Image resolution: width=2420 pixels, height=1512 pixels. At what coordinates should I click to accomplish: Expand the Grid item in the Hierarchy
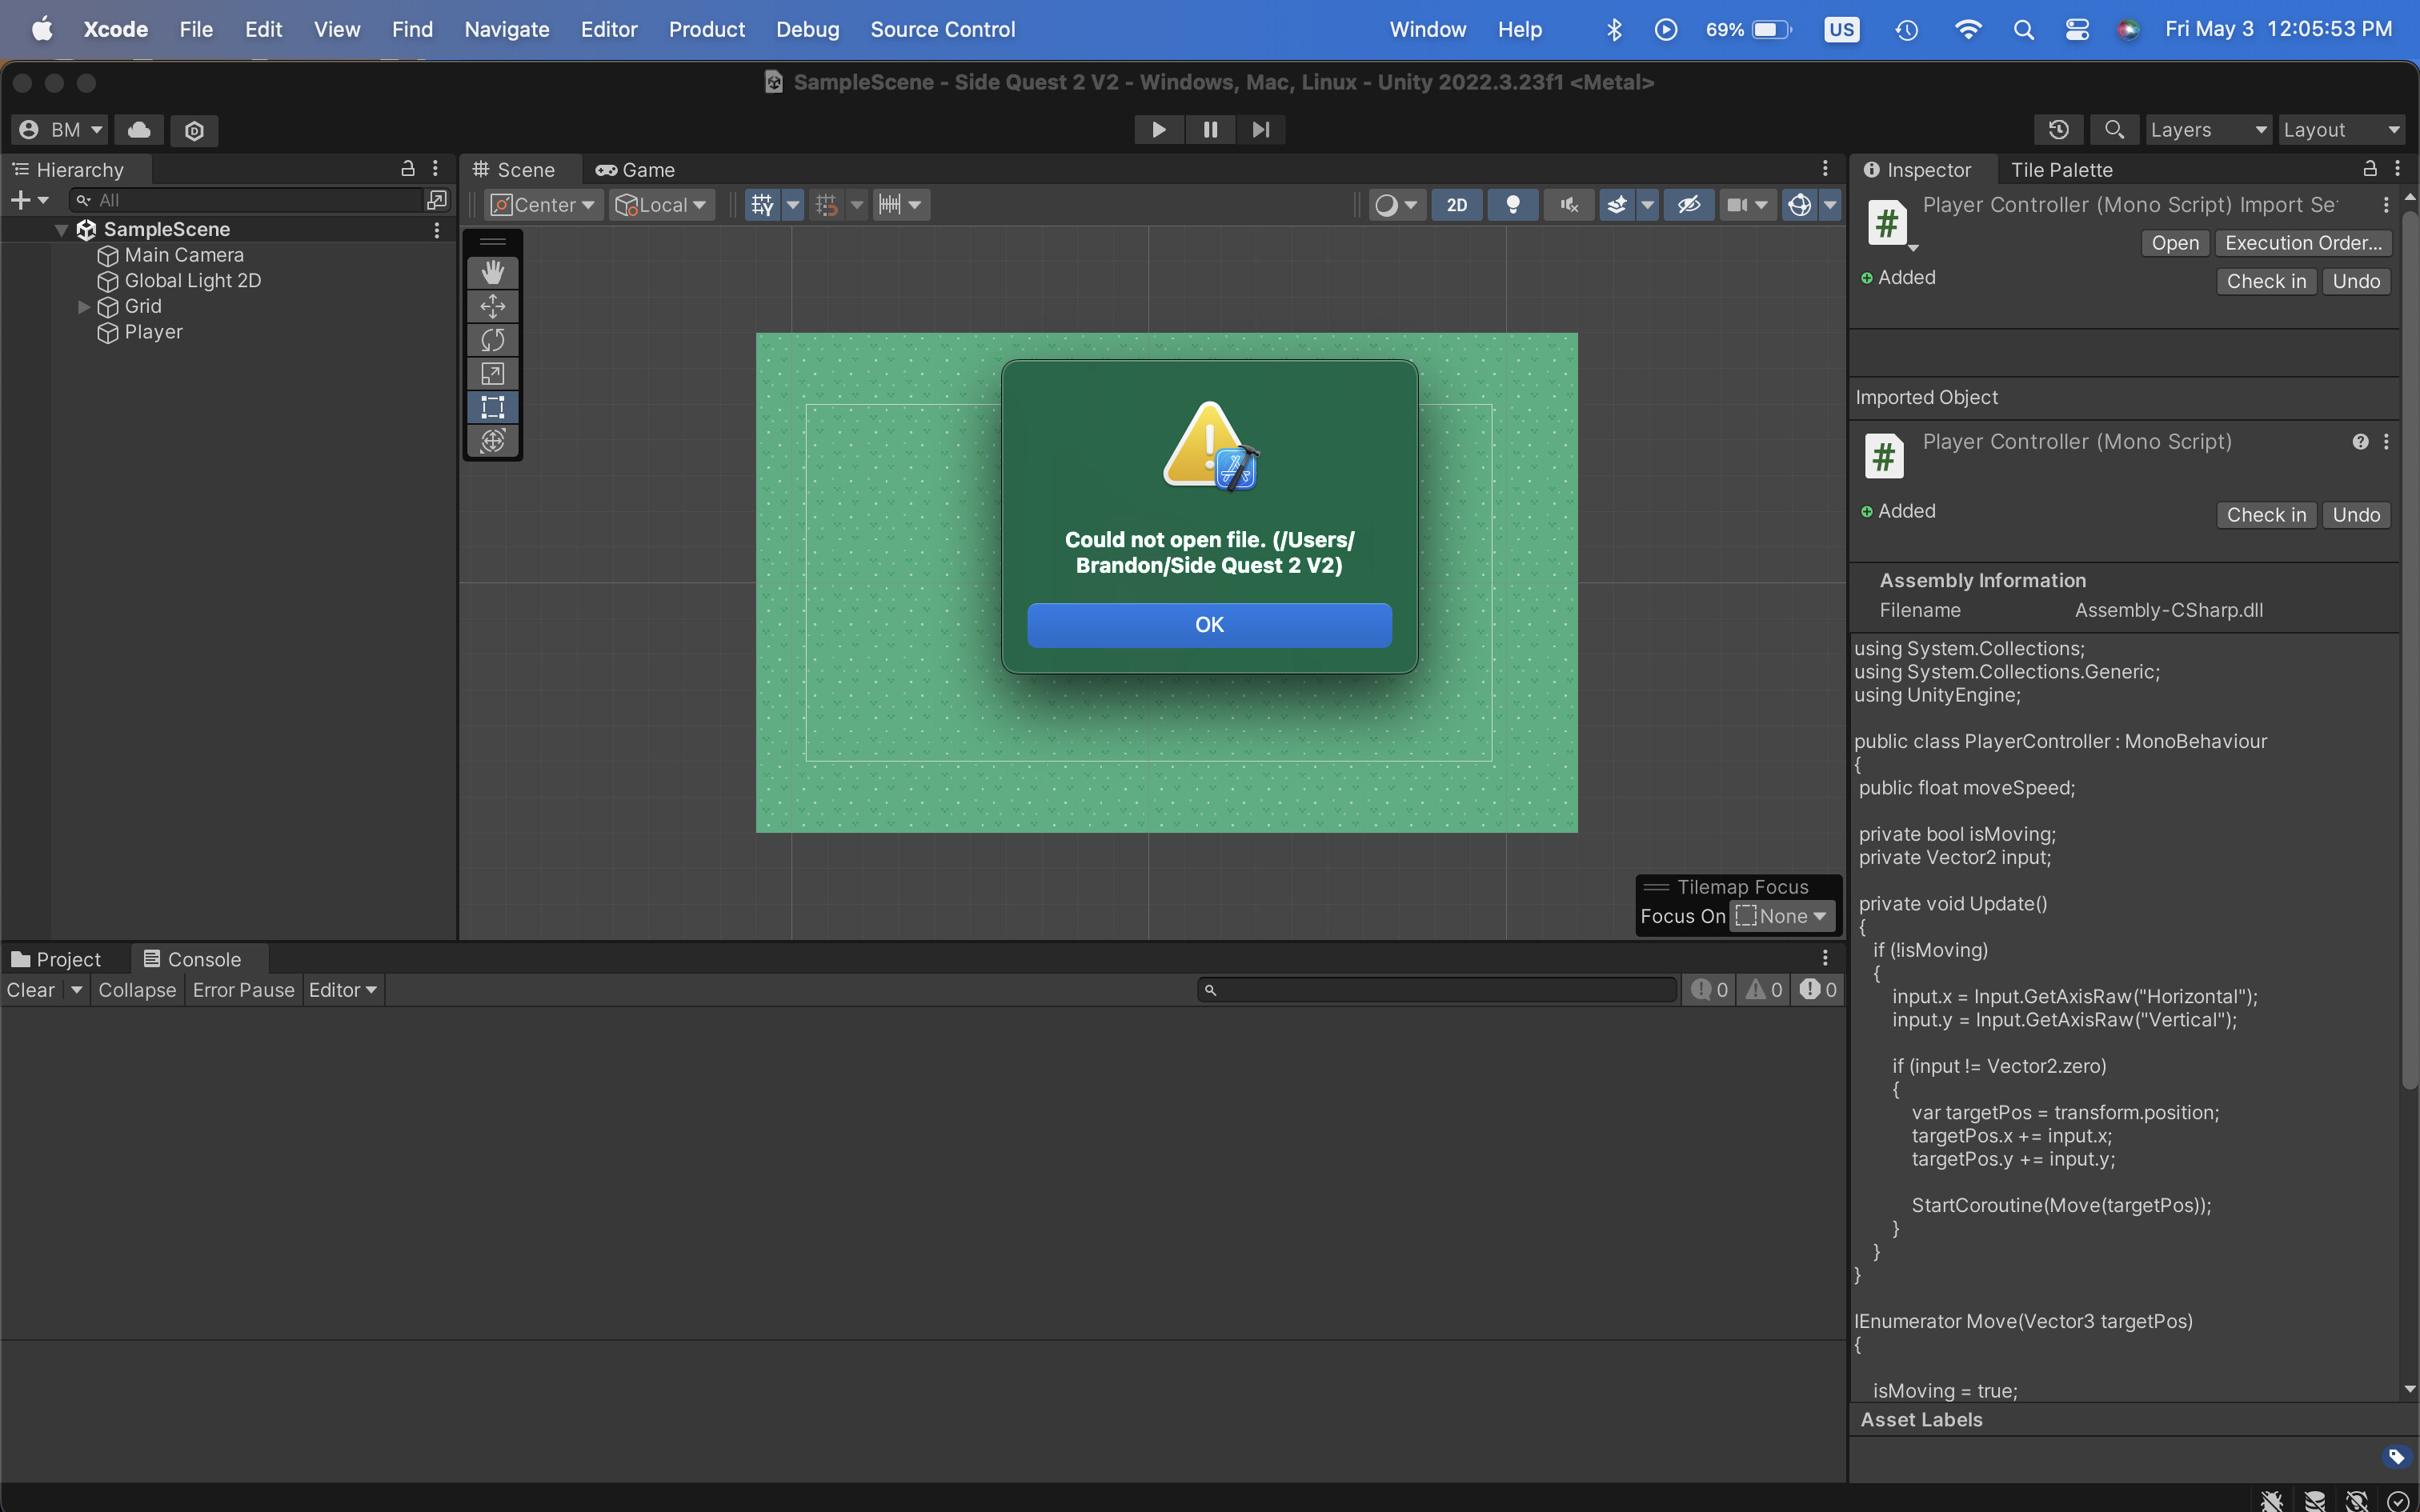pyautogui.click(x=83, y=307)
